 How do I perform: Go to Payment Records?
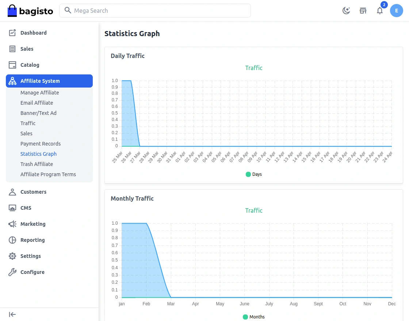41,143
